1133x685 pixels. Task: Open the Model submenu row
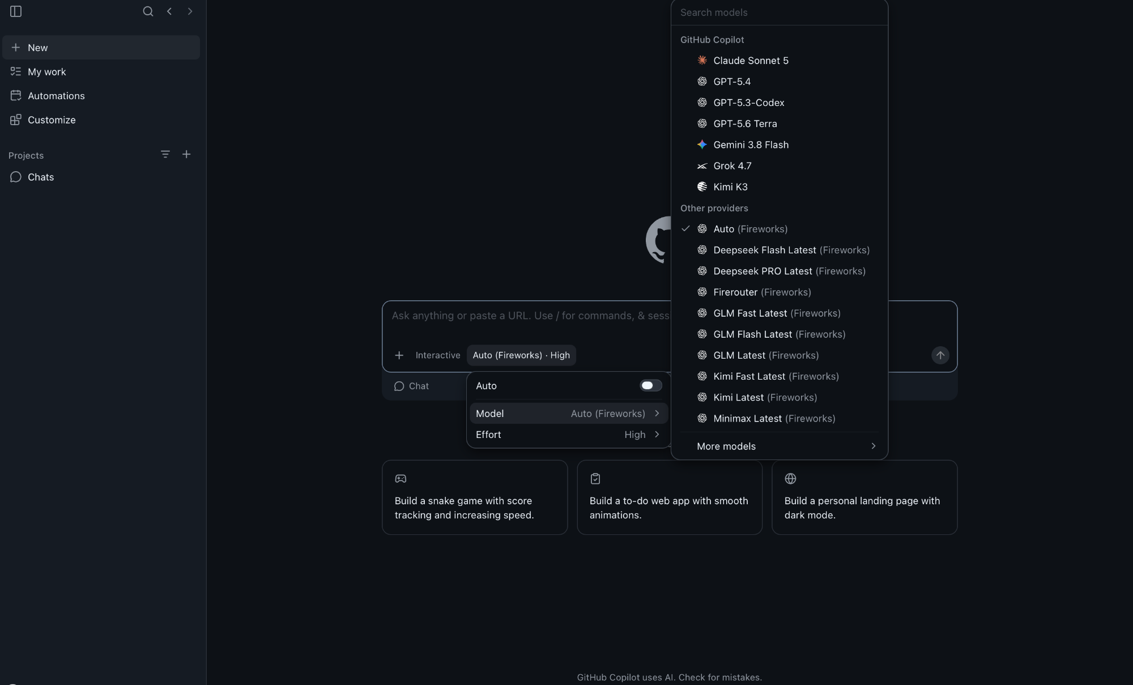tap(569, 414)
